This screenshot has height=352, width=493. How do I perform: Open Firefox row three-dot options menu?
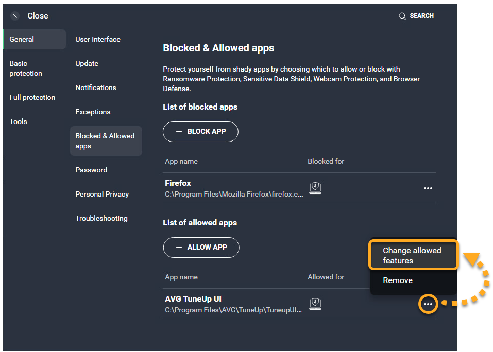click(x=428, y=188)
